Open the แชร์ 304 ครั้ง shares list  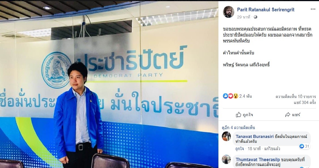(x=305, y=103)
